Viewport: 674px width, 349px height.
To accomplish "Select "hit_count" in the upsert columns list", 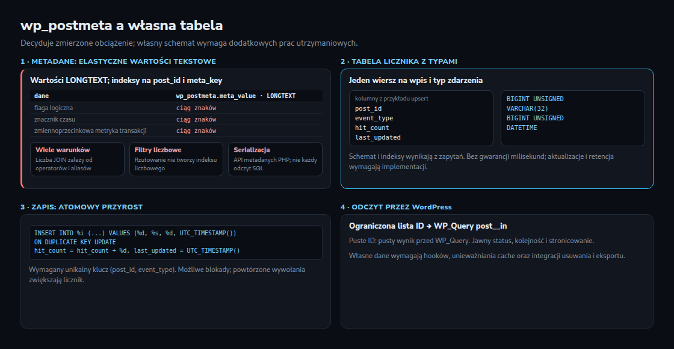I will click(373, 128).
